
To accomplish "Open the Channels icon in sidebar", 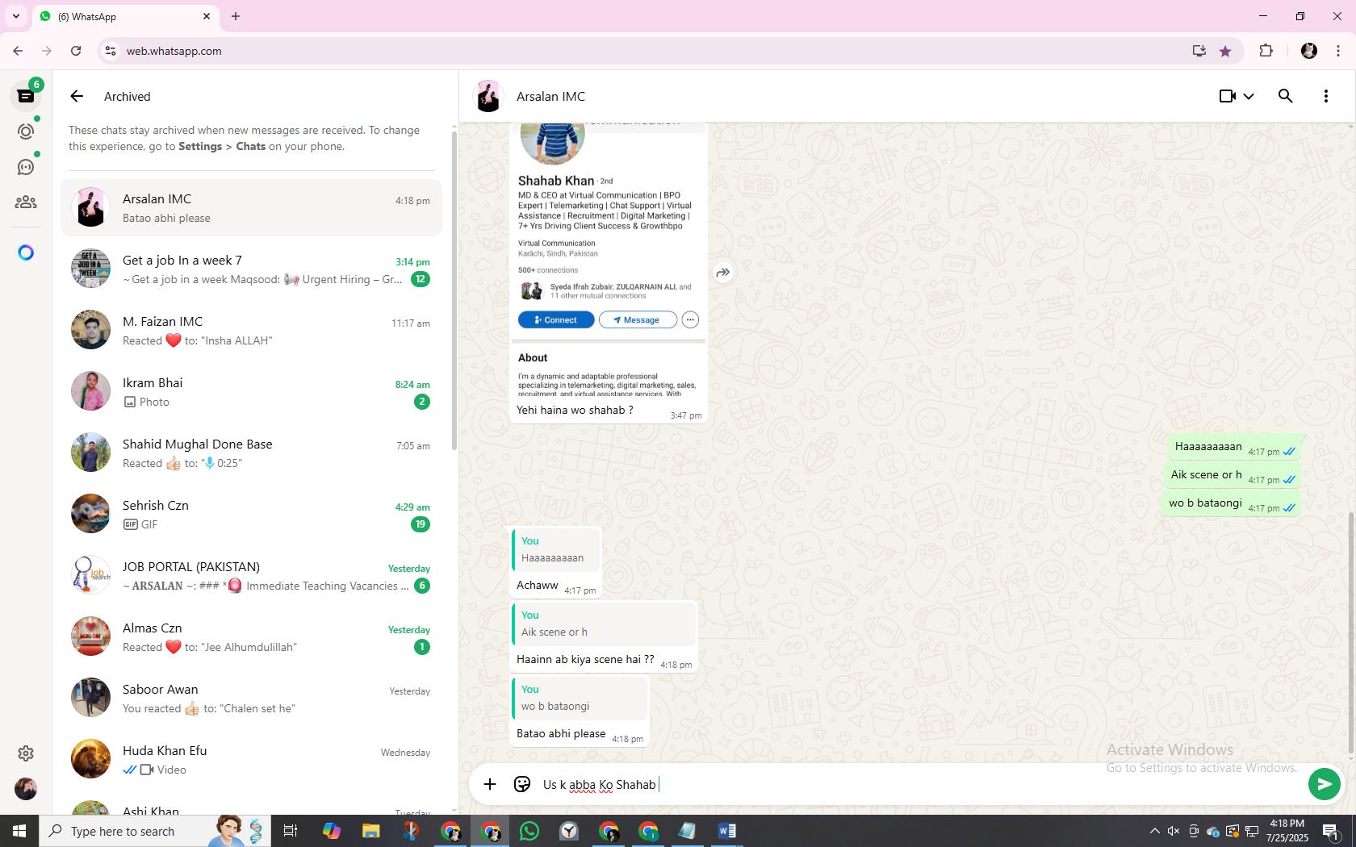I will pyautogui.click(x=26, y=167).
